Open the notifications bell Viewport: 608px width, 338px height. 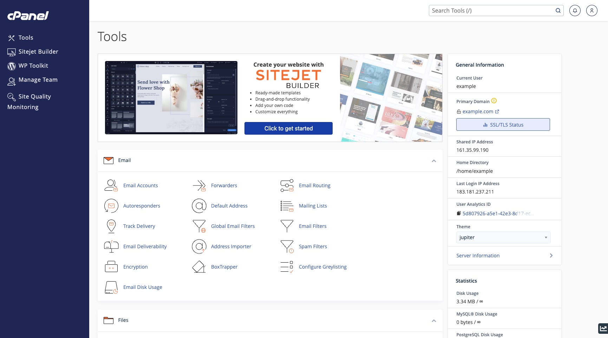575,11
